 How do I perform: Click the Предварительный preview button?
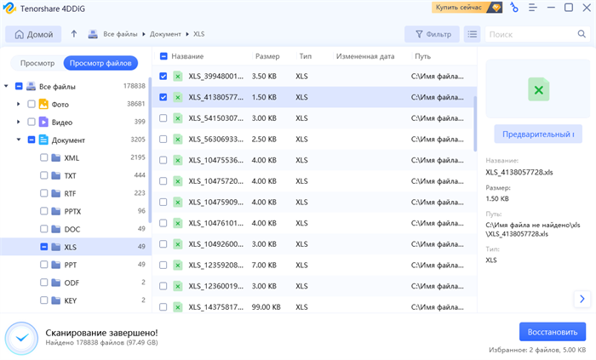pyautogui.click(x=538, y=134)
